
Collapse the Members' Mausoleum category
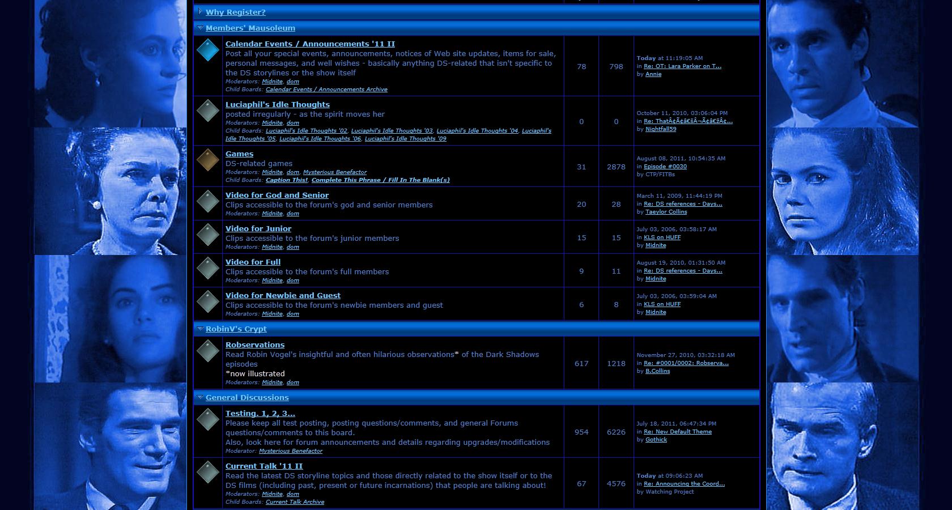pos(201,27)
